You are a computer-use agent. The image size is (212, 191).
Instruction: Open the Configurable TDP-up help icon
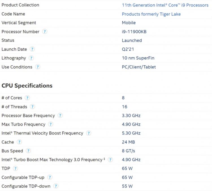tap(50, 177)
